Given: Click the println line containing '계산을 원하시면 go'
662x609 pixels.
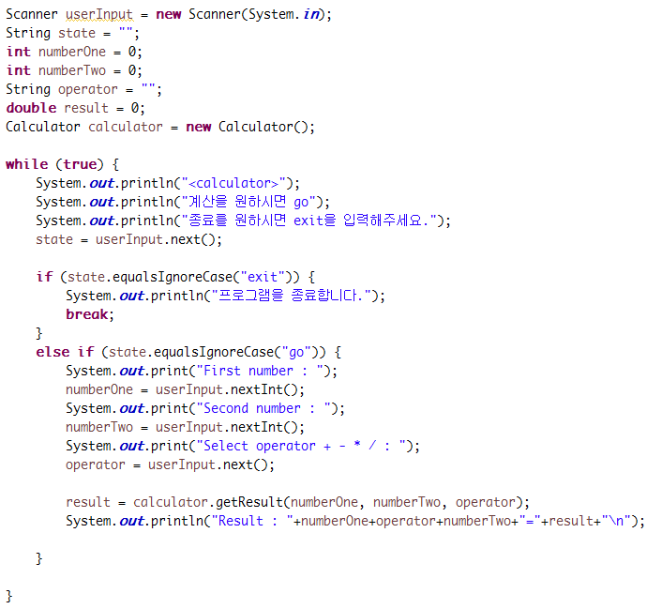Looking at the screenshot, I should pos(183,202).
